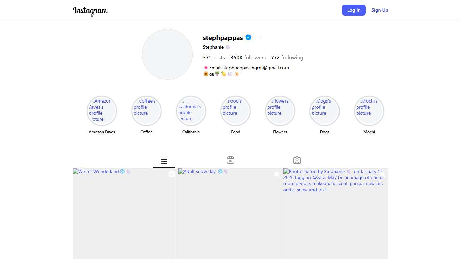Click the Sign Up link
The width and height of the screenshot is (461, 259).
380,10
